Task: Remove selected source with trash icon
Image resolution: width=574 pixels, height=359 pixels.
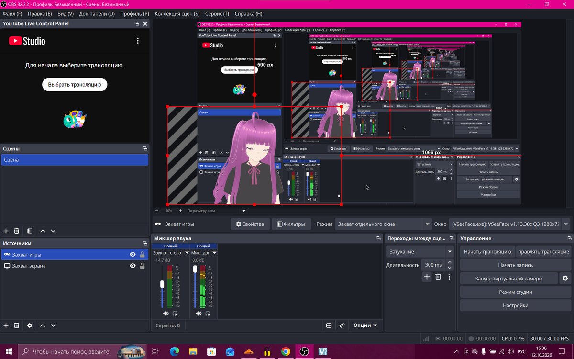Action: (17, 325)
